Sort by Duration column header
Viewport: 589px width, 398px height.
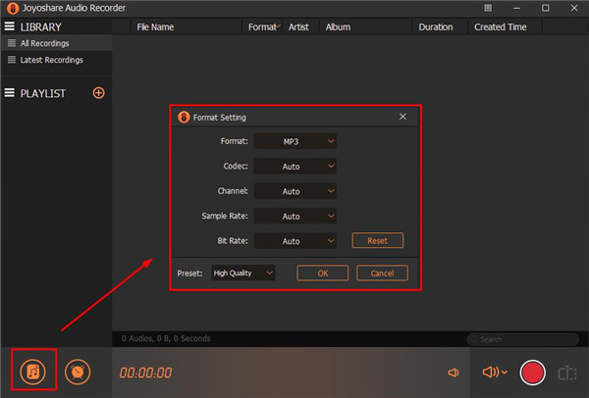pyautogui.click(x=440, y=27)
